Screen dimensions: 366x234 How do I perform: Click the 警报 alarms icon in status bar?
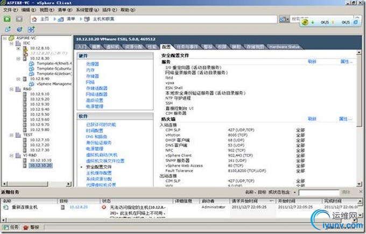click(26, 227)
